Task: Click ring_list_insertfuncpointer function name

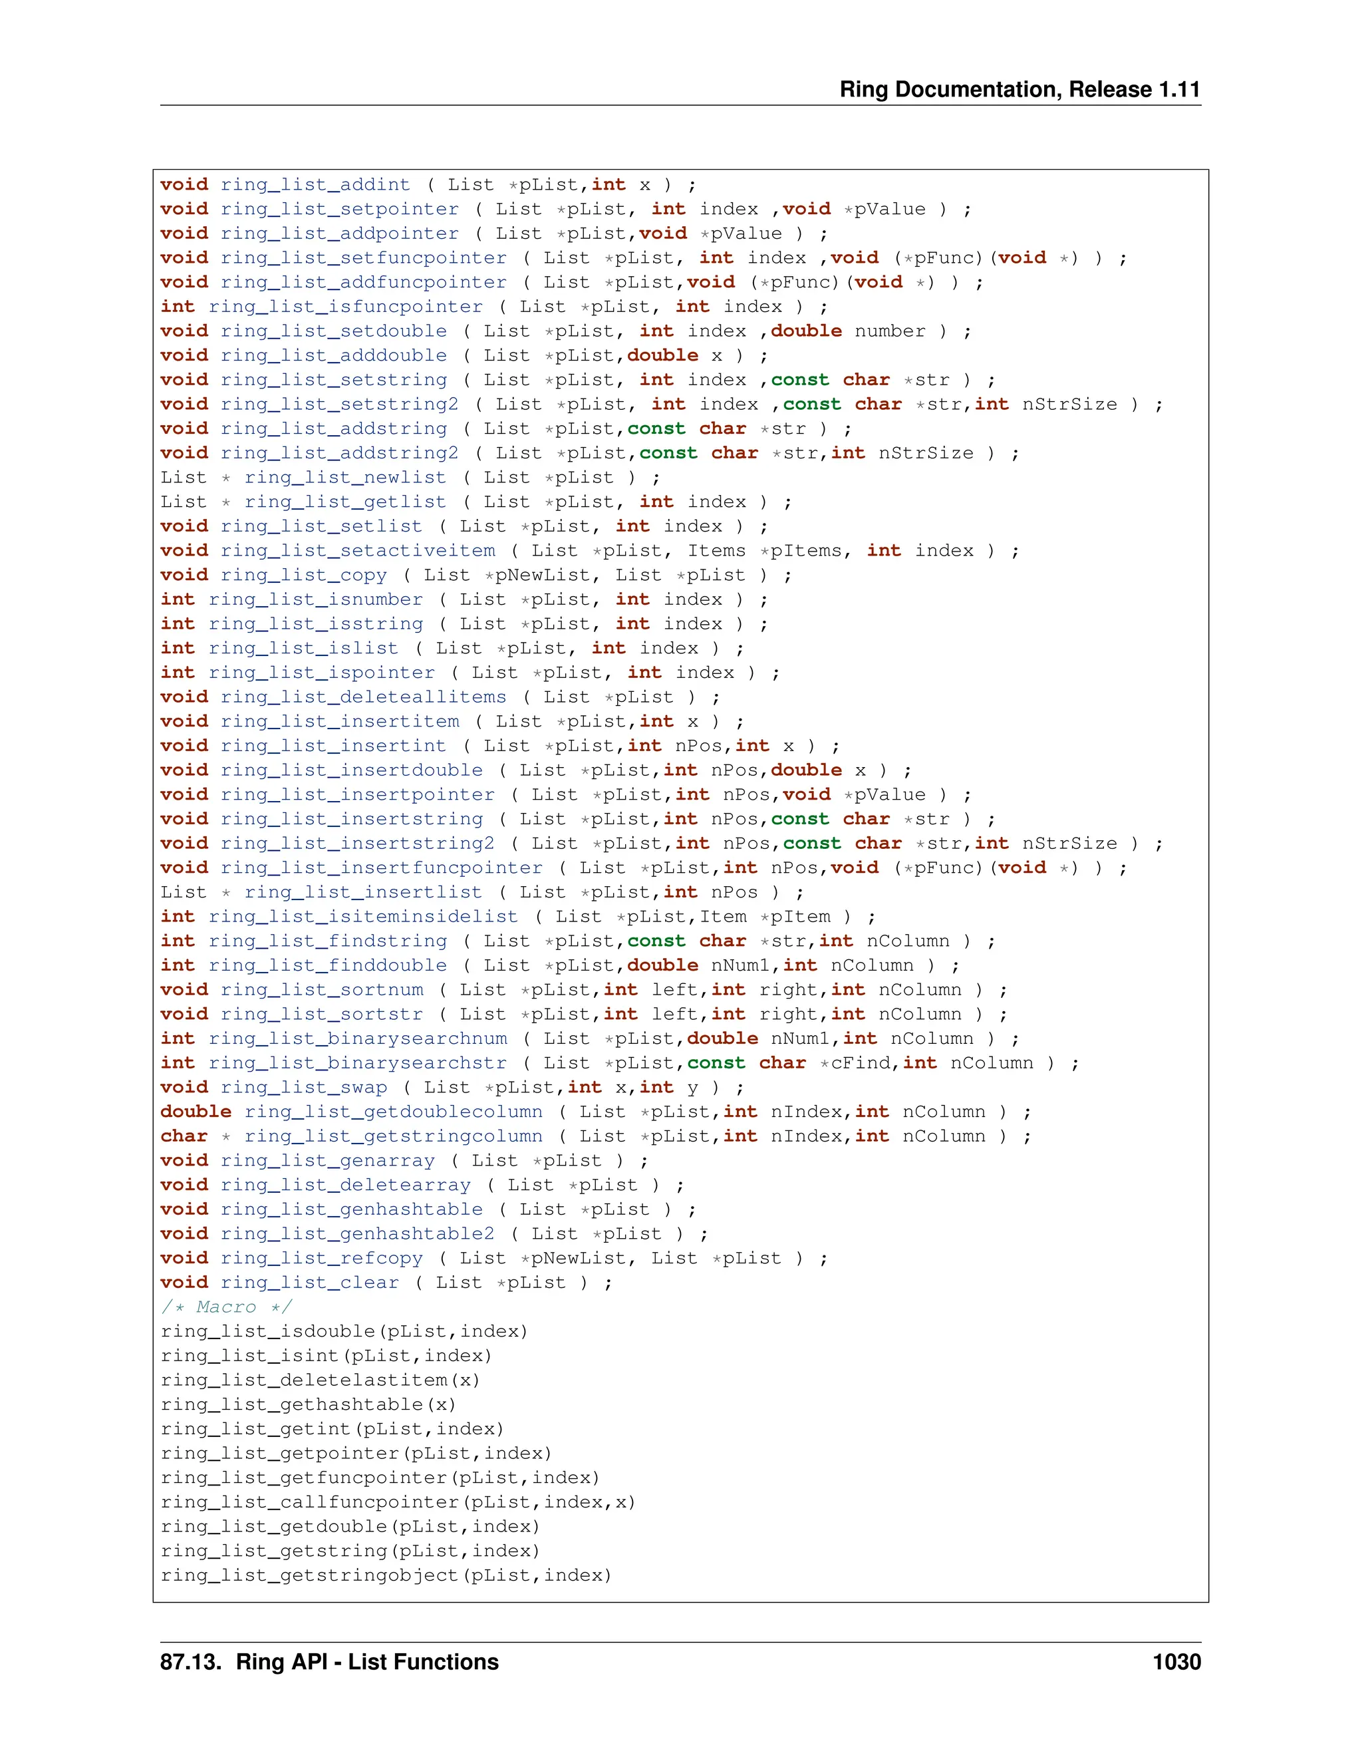Action: click(x=381, y=868)
